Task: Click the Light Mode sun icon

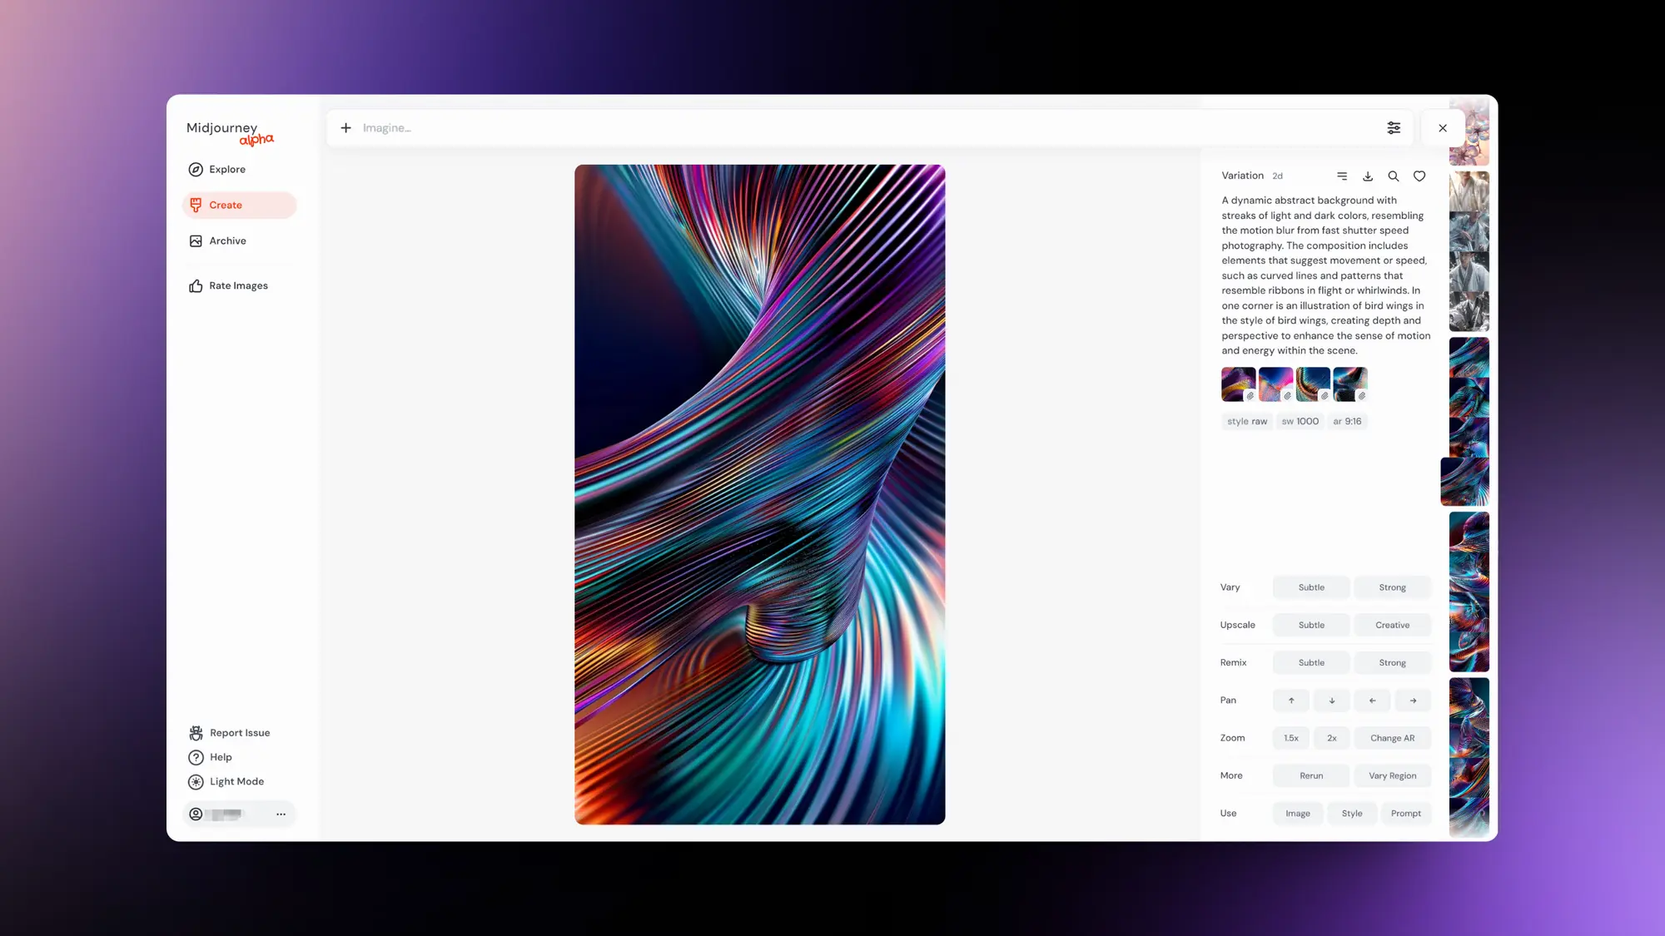Action: point(196,781)
